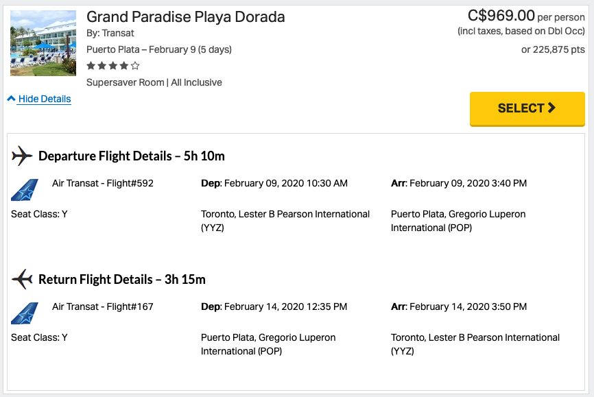Screen dimensions: 594x397
Task: Click '(incl taxes, based on Dbl Occ)' note
Action: click(521, 31)
